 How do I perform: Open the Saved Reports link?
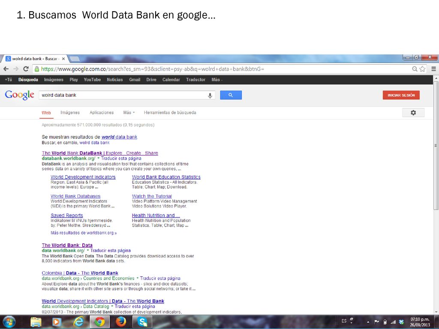[x=67, y=215]
